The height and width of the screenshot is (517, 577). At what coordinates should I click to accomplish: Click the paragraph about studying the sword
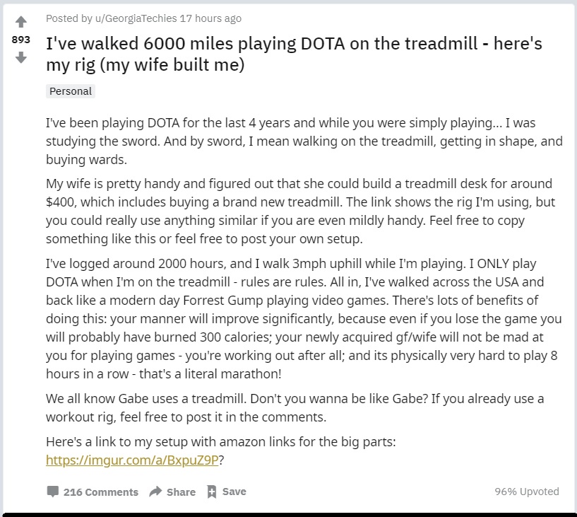tap(304, 140)
